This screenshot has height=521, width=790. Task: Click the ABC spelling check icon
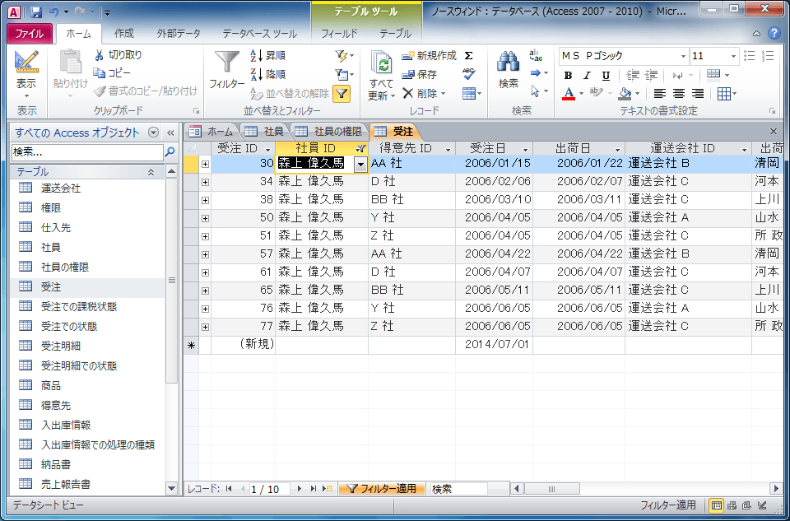click(x=468, y=74)
